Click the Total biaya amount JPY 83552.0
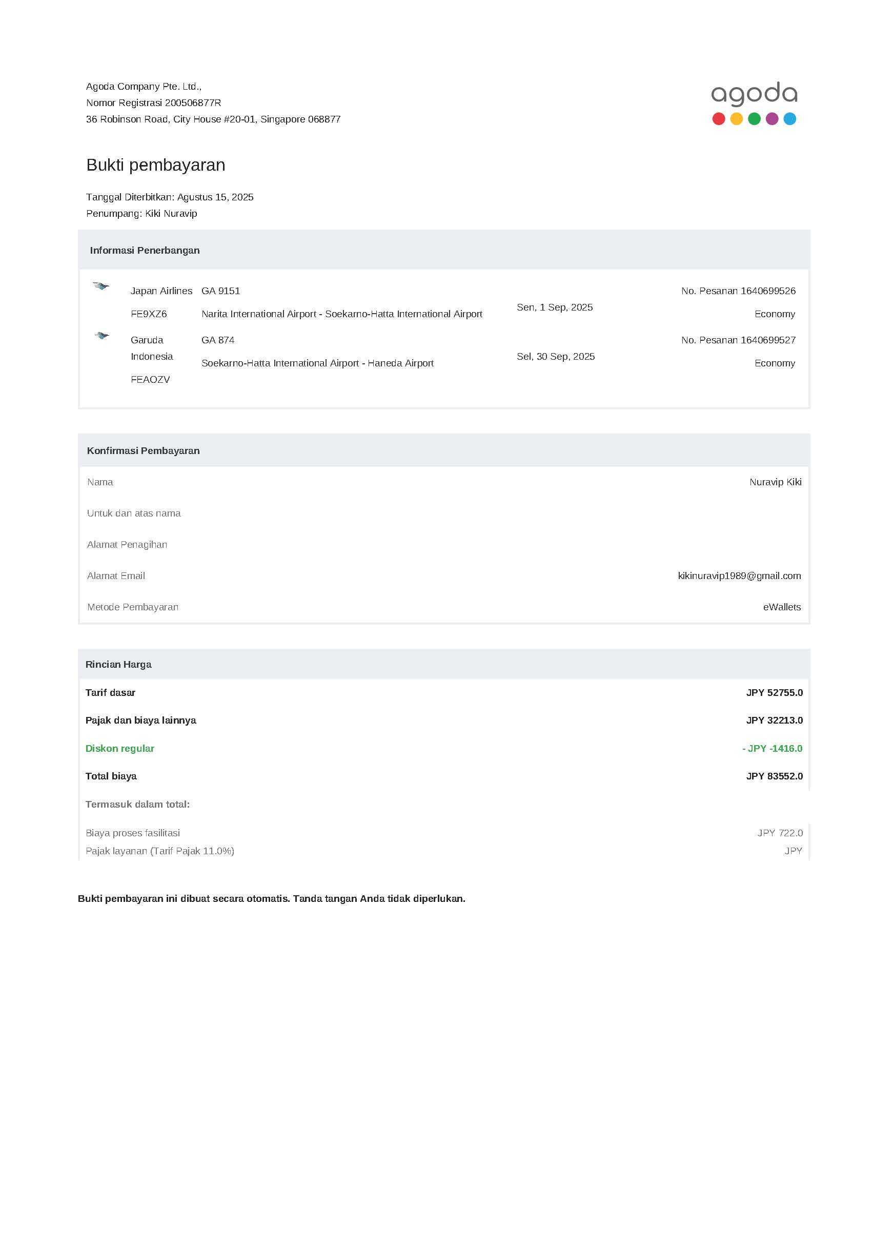This screenshot has height=1235, width=873. tap(774, 776)
